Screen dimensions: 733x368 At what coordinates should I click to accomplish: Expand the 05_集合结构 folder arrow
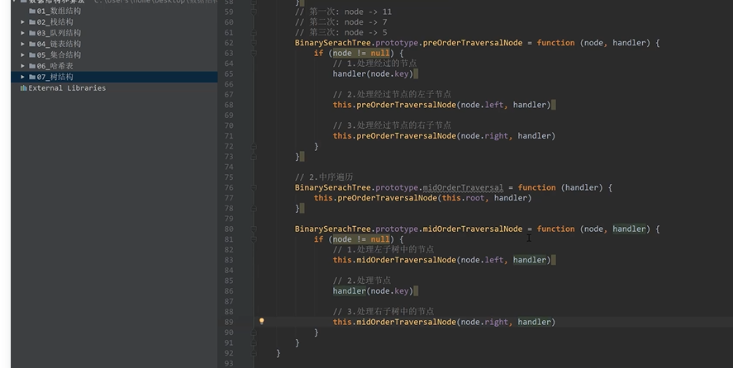(x=22, y=54)
